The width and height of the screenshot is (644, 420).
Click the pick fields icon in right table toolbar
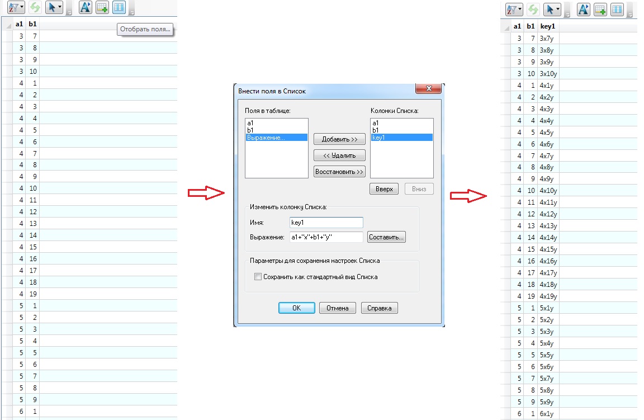617,10
